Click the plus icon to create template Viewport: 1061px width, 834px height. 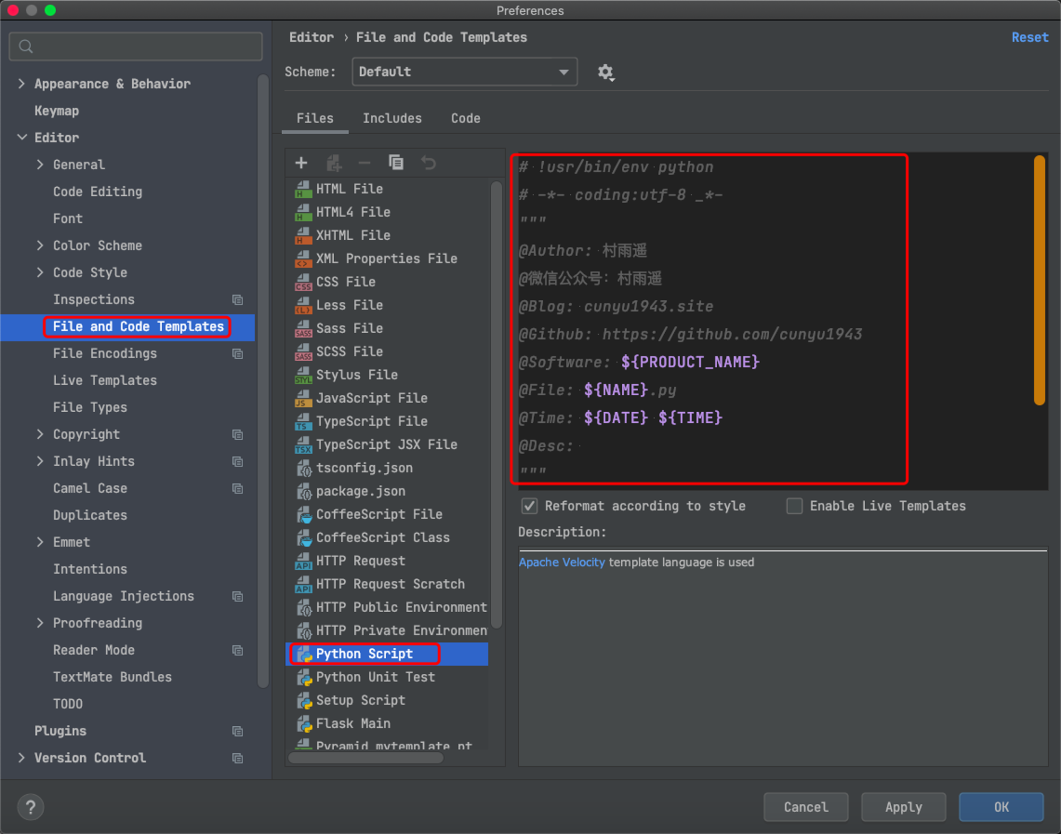[x=301, y=163]
